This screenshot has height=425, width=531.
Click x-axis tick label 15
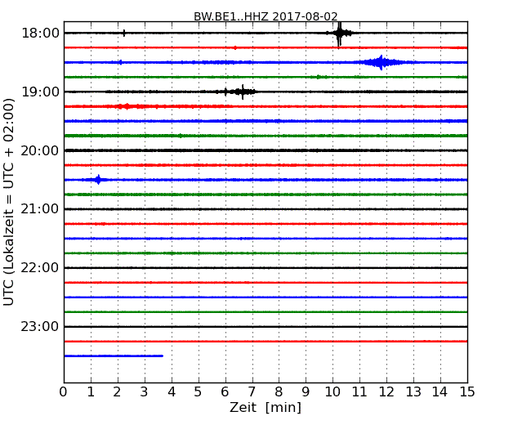tap(467, 391)
